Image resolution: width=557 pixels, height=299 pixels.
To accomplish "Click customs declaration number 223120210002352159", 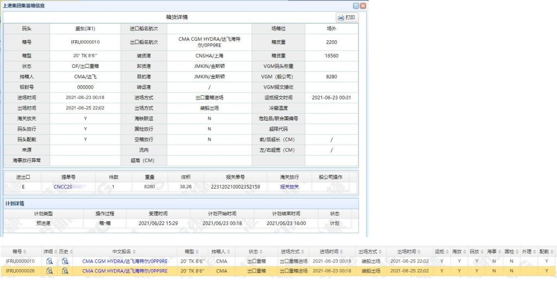I will point(235,186).
